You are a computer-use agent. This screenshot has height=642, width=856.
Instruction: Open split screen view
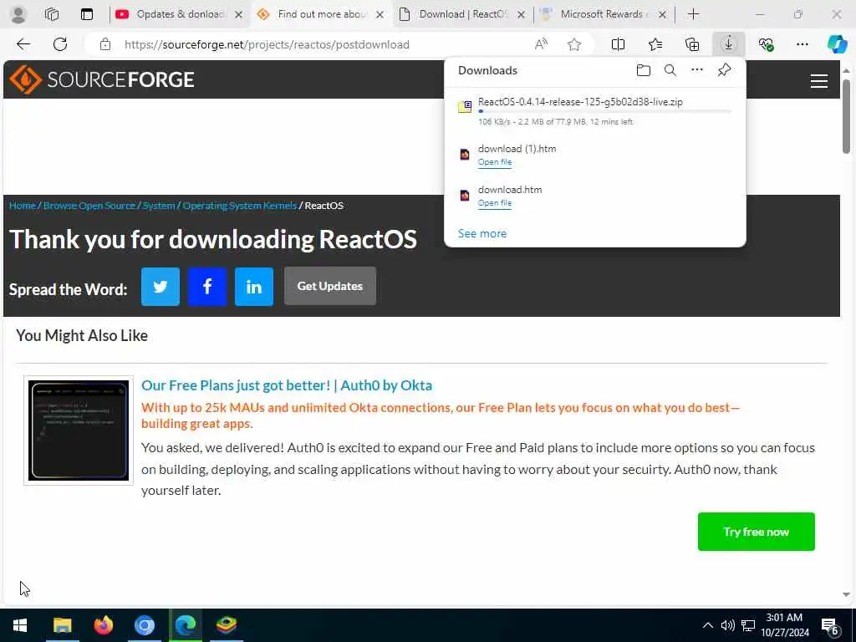point(618,44)
